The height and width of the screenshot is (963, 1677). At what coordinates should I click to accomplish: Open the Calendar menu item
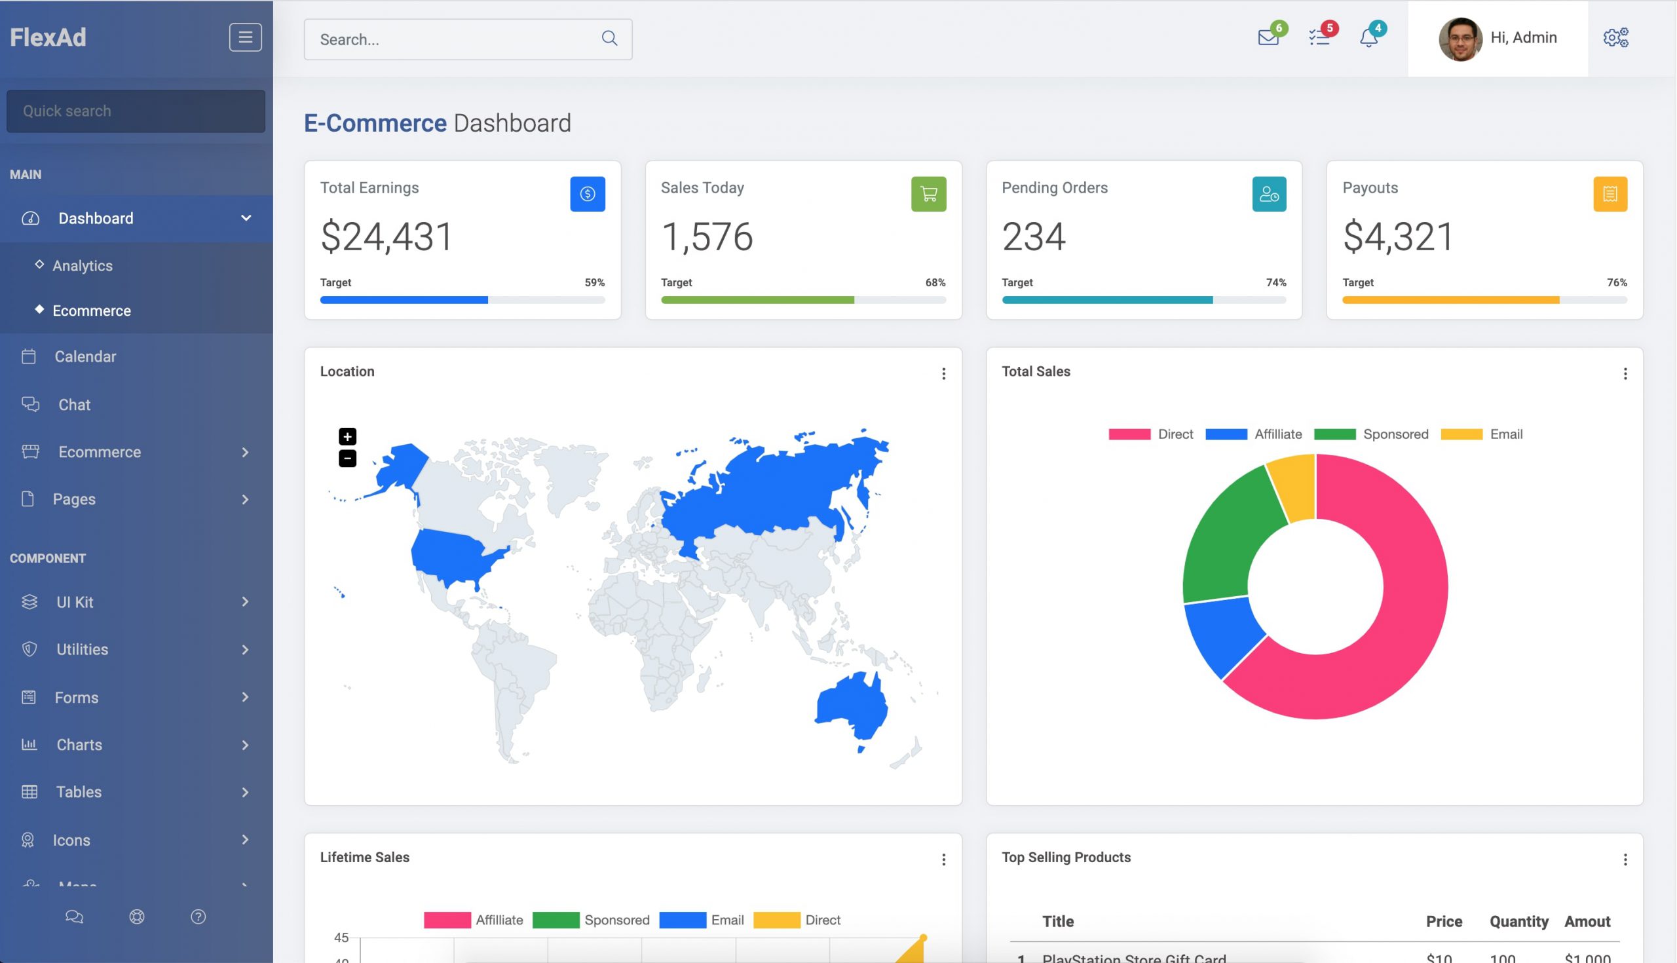136,356
